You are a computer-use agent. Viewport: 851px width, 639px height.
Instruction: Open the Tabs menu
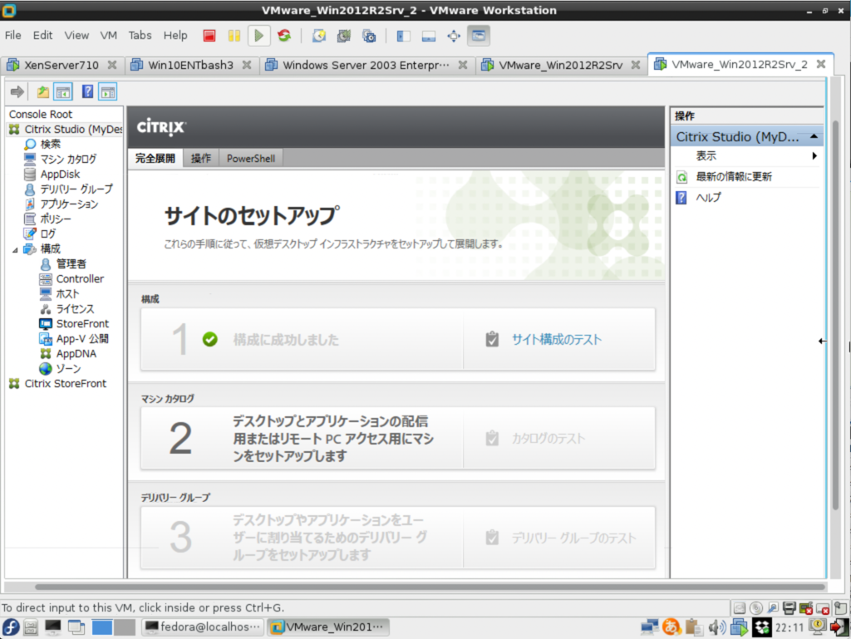coord(140,35)
